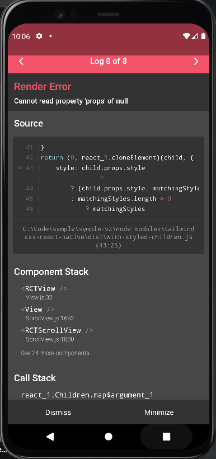The width and height of the screenshot is (216, 459).
Task: Open react_1.Children.map$argument_1 call stack frame
Action: point(87,395)
